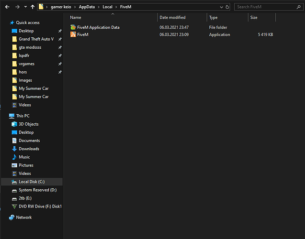Open the lspdfr pinned folder
Screen dimensions: 305x239
pos(24,55)
